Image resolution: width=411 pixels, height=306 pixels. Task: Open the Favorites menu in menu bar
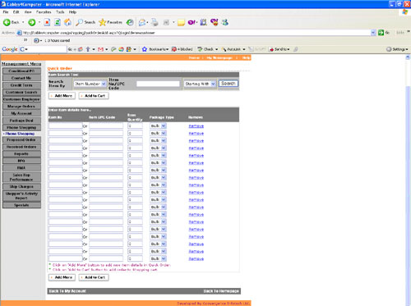[44, 12]
